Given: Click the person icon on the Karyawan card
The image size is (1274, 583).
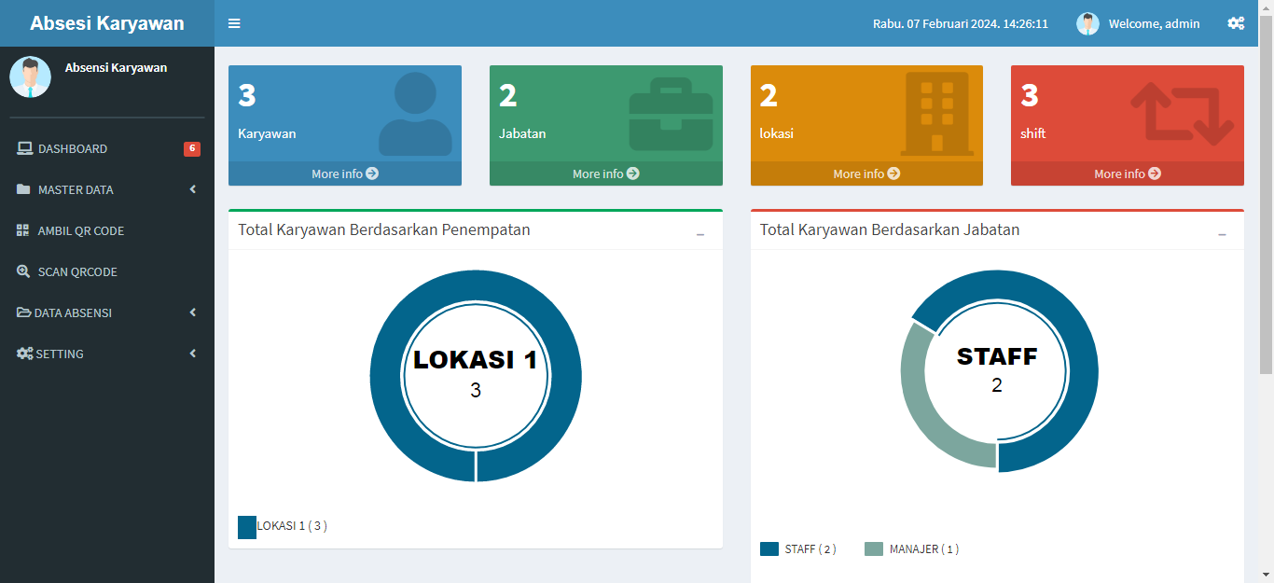Looking at the screenshot, I should point(415,114).
